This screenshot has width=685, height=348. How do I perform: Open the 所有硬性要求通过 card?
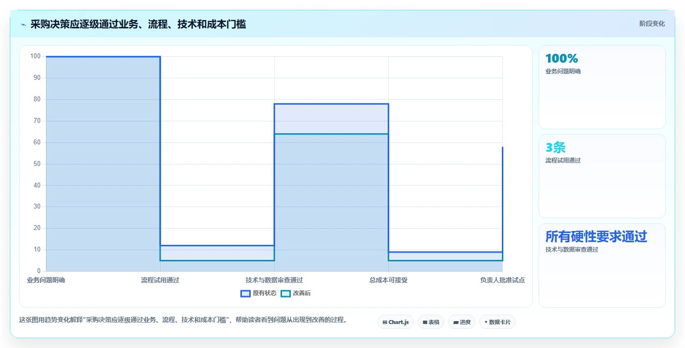[602, 266]
